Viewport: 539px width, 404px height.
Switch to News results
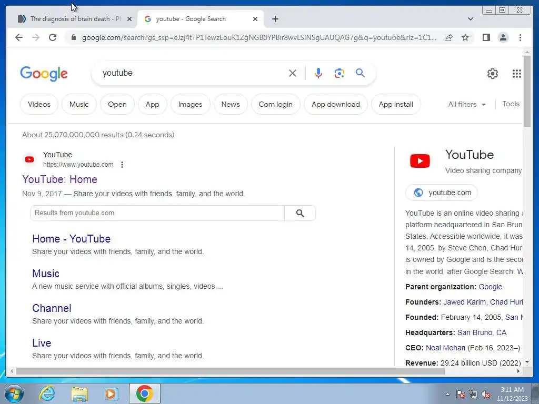click(231, 104)
